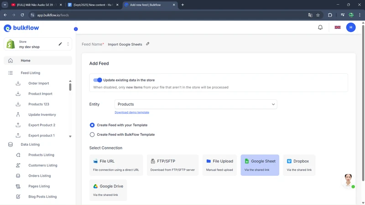
Task: Expand the Data Listing section
Action: (x=30, y=144)
